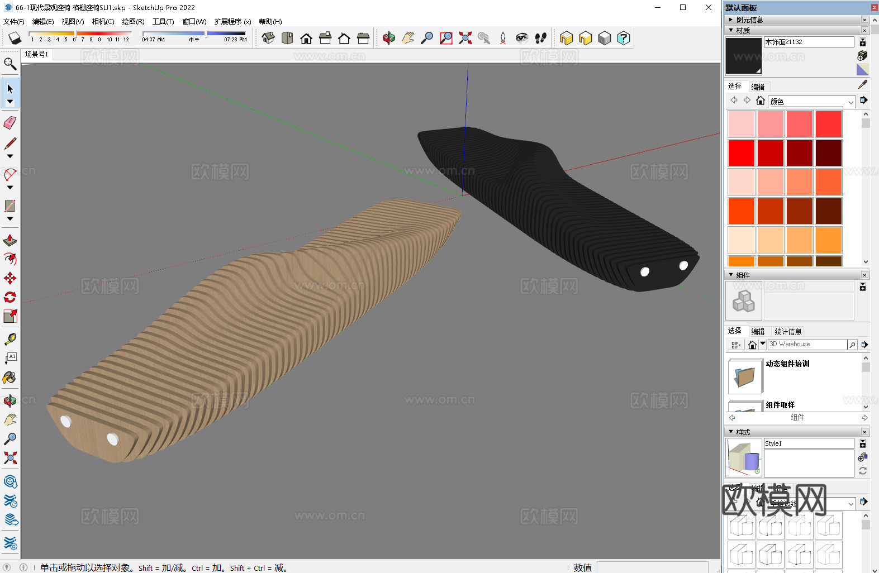Select the 场景号1 scene tab
The width and height of the screenshot is (879, 573).
[x=37, y=54]
